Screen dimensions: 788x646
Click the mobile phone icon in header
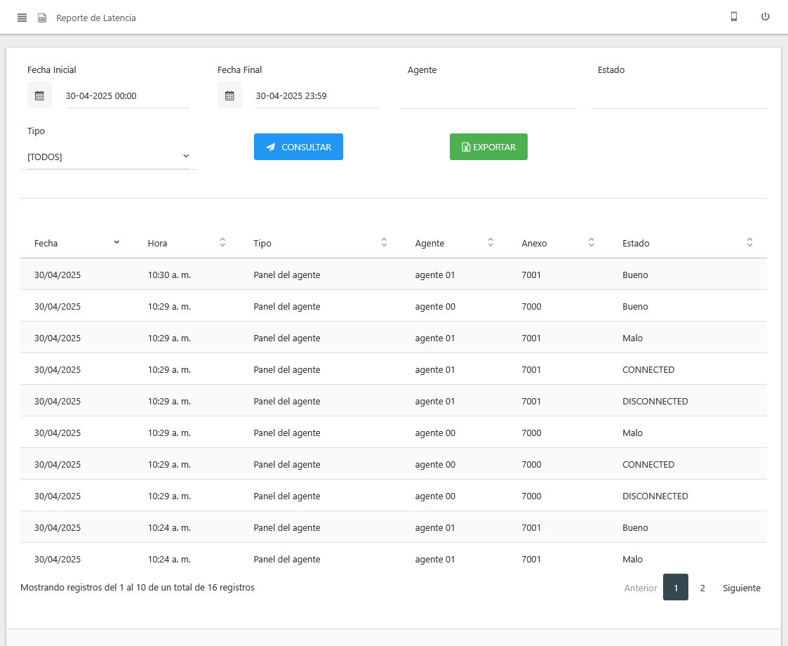click(x=734, y=17)
